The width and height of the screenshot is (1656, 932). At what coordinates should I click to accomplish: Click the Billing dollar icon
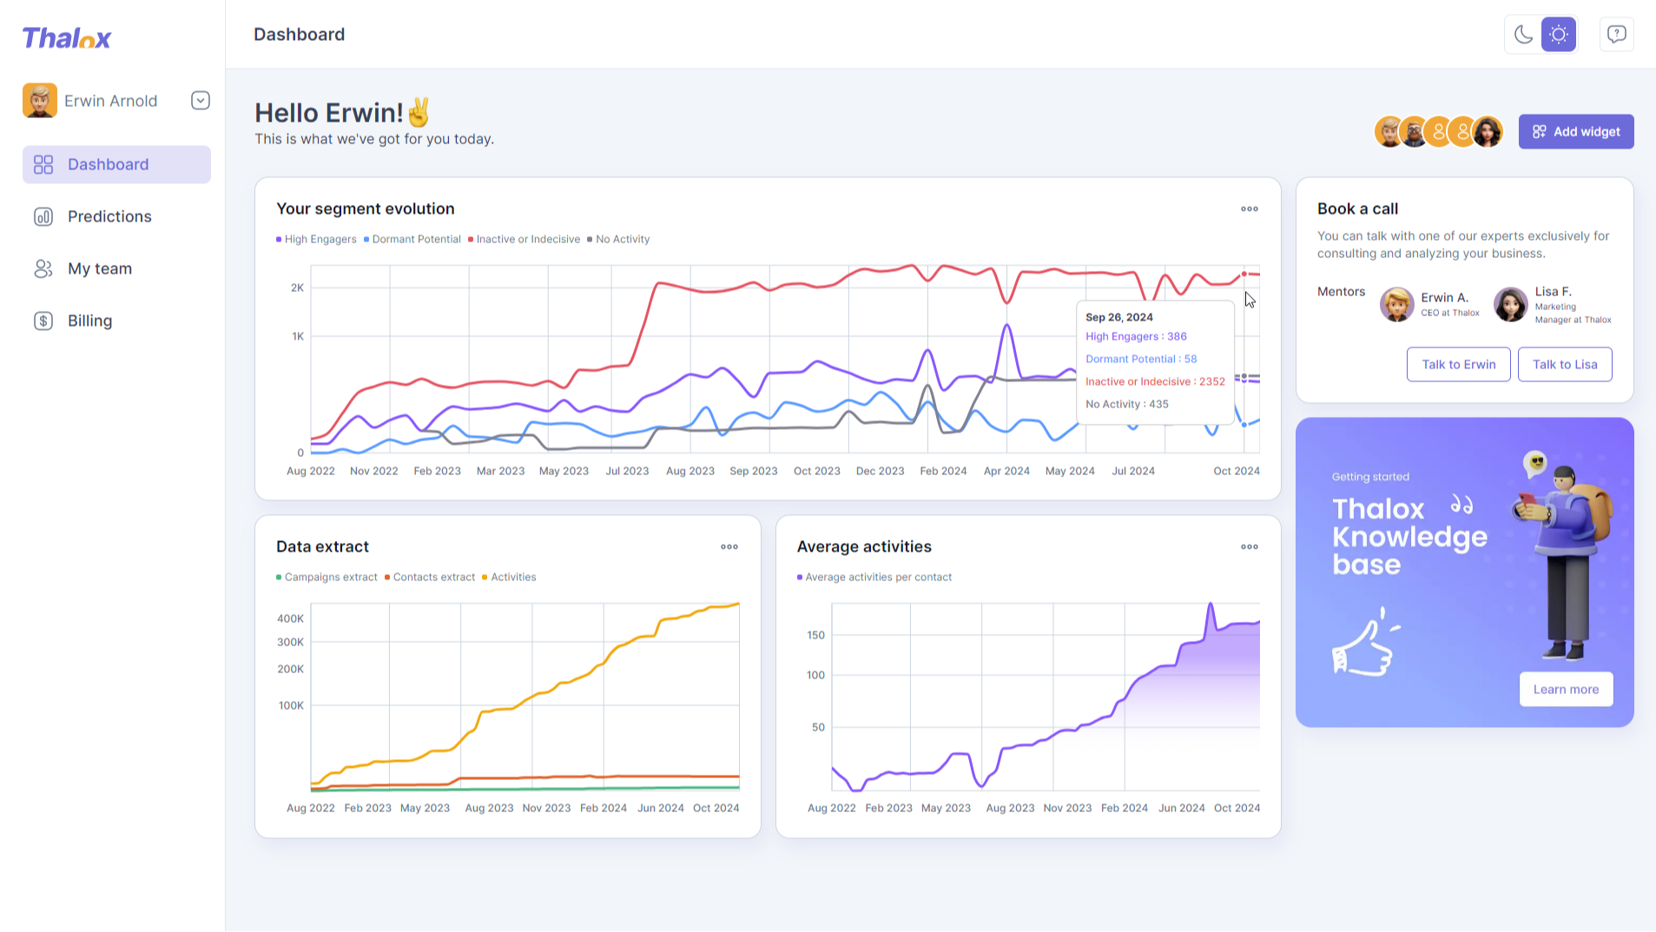43,321
